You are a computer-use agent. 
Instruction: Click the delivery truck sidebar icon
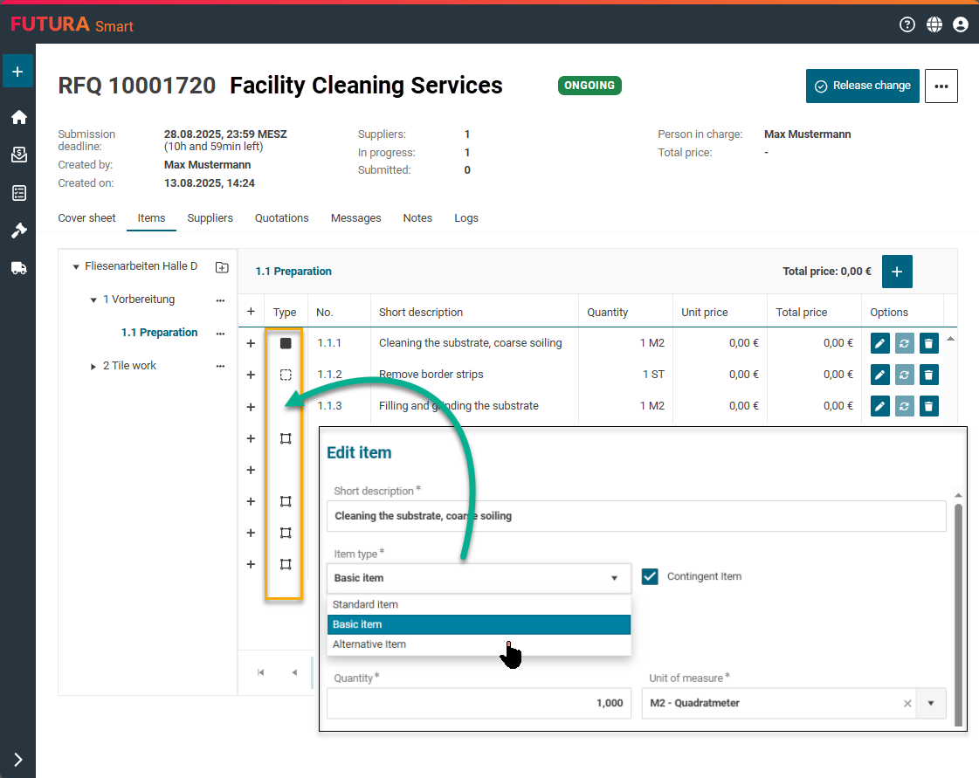[x=18, y=268]
